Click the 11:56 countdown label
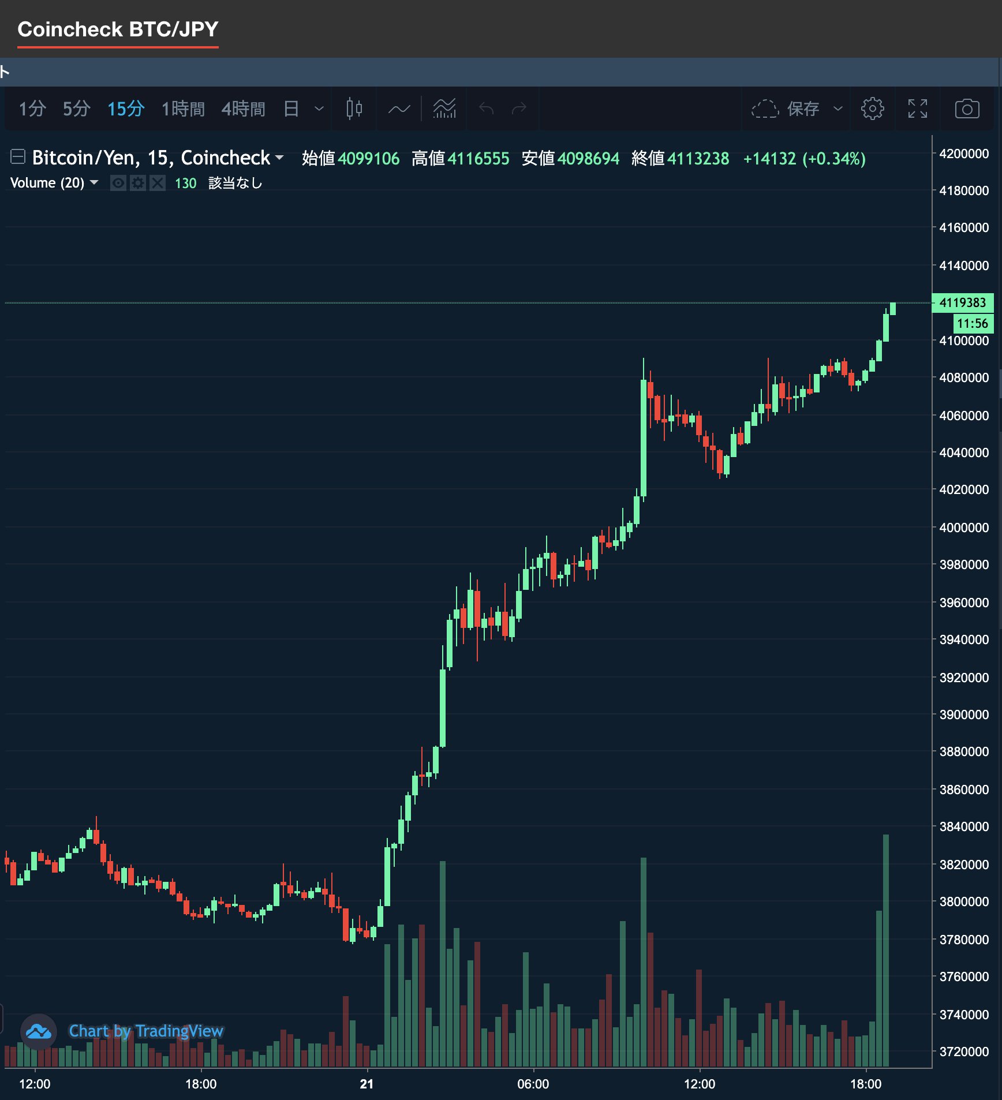The height and width of the screenshot is (1100, 1002). coord(973,323)
